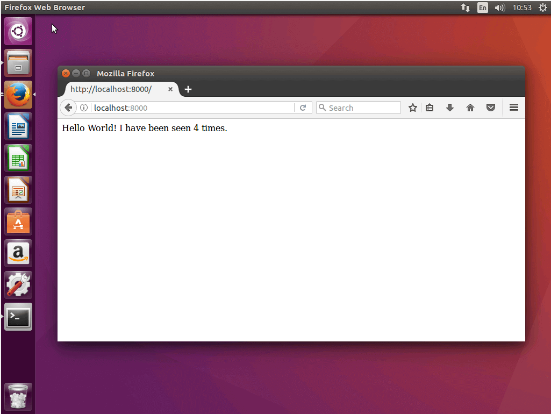Open the En keyboard layout indicator
Viewport: 551px width, 414px height.
(483, 8)
